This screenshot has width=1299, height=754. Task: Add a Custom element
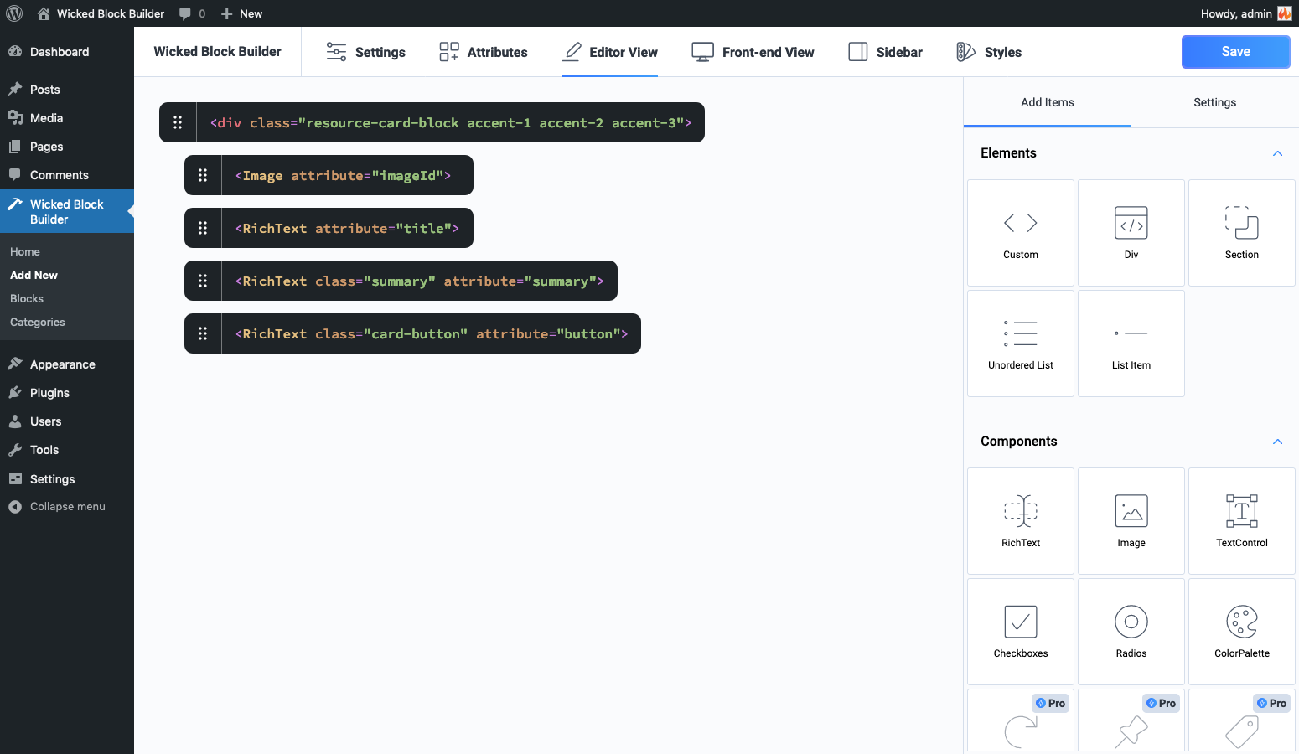click(1021, 233)
